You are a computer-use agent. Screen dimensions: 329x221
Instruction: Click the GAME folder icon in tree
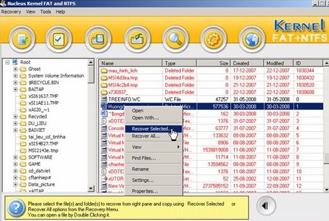click(x=23, y=164)
